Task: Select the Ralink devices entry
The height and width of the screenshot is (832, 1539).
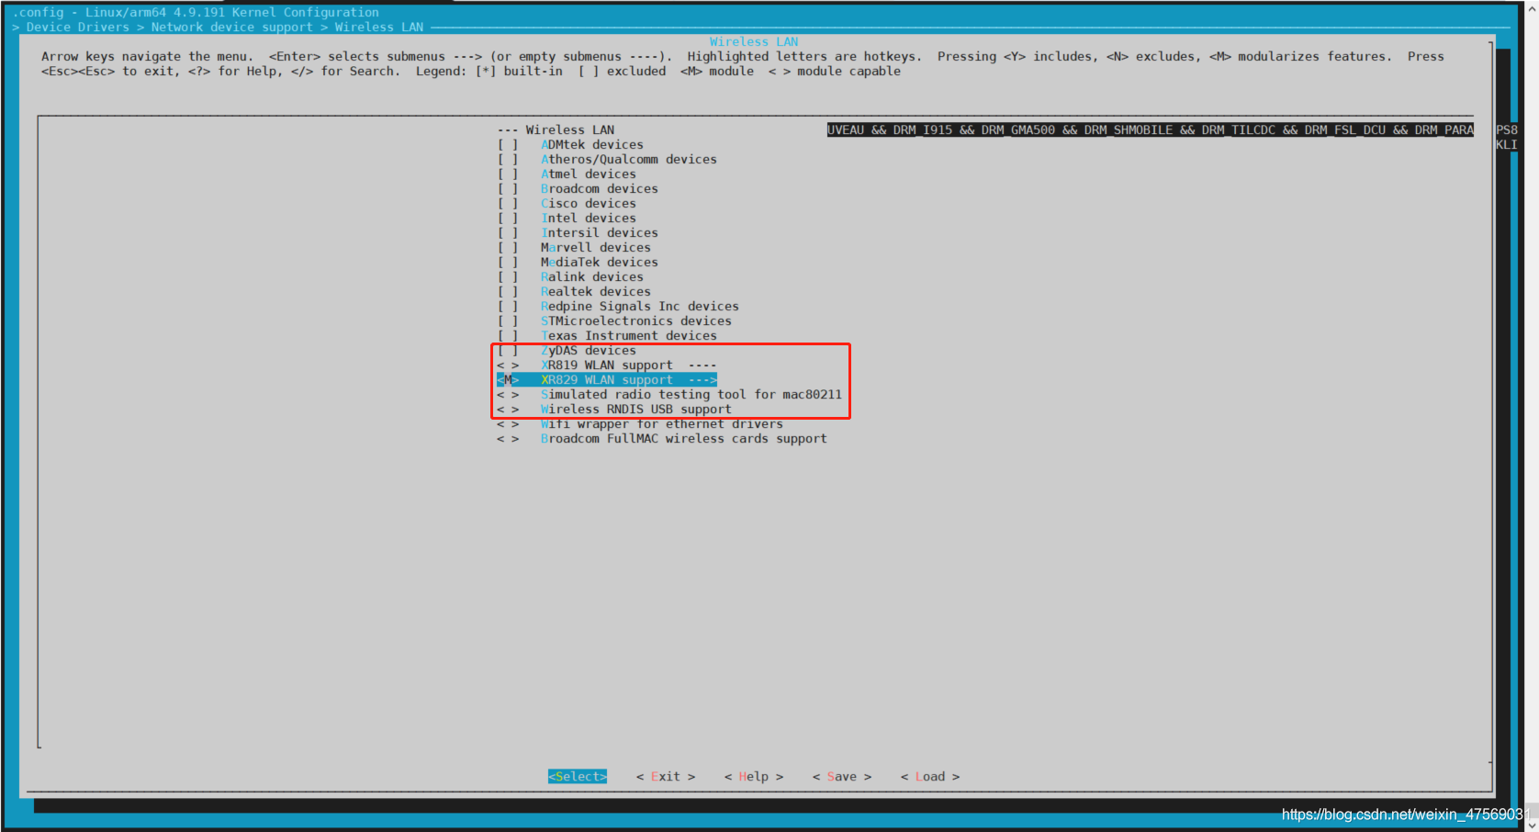Action: (592, 277)
